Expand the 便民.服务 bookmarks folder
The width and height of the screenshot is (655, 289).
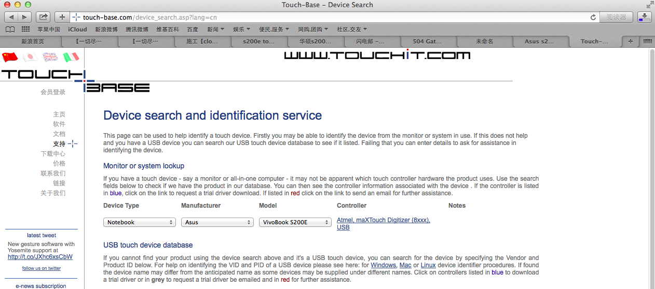pyautogui.click(x=275, y=30)
